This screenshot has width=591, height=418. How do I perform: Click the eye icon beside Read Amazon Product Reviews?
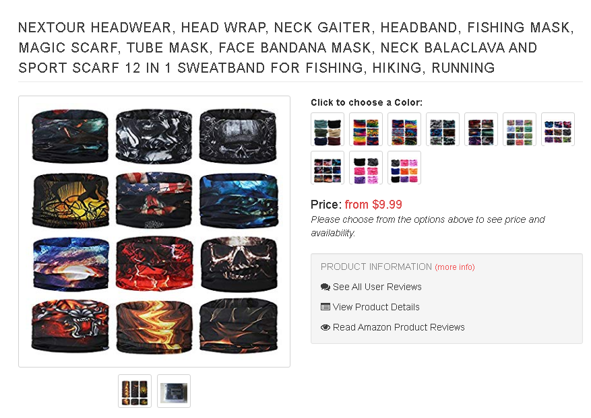(x=325, y=327)
